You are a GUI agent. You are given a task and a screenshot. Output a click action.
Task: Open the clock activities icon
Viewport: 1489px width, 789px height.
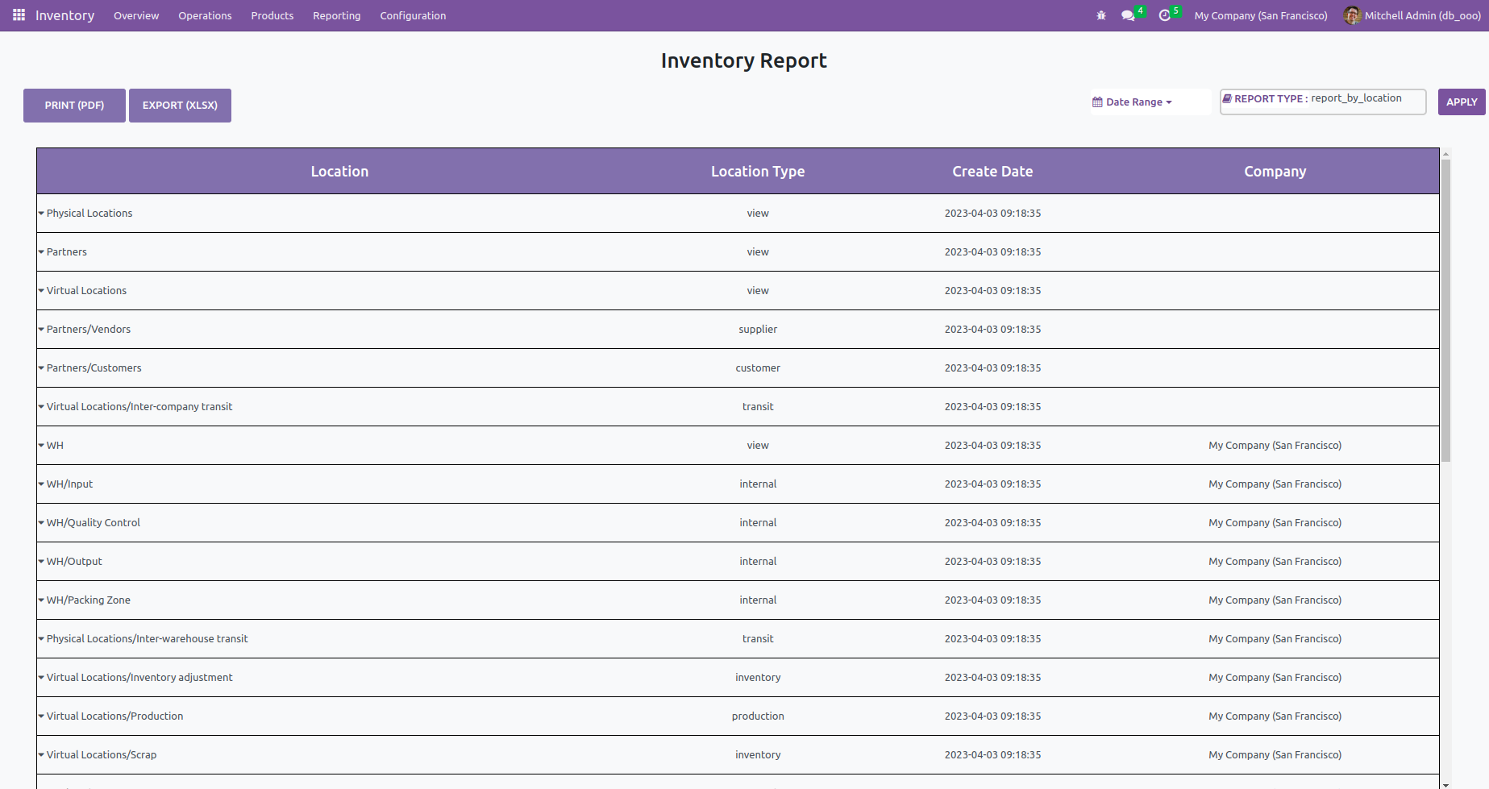click(x=1164, y=15)
